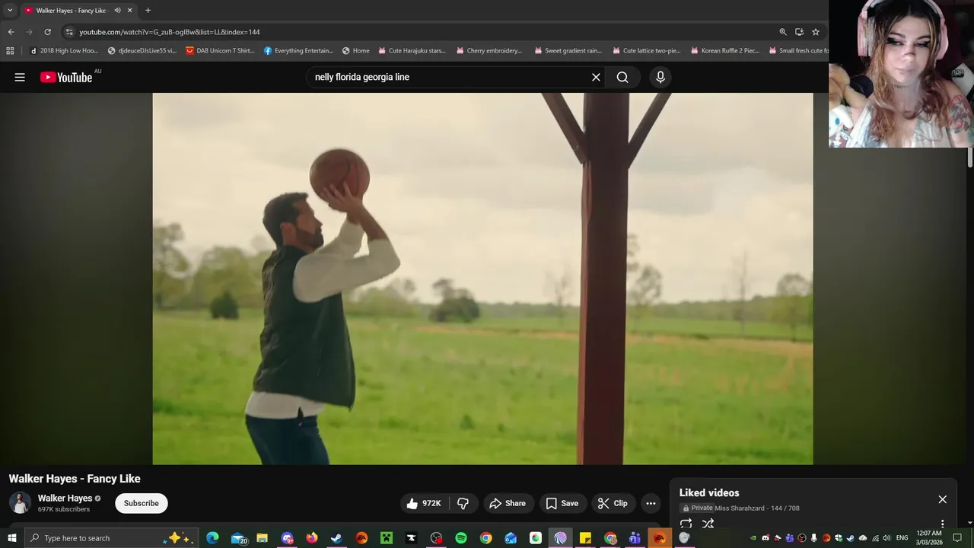This screenshot has width=974, height=548.
Task: Open the volume speaker tray icon
Action: (886, 538)
